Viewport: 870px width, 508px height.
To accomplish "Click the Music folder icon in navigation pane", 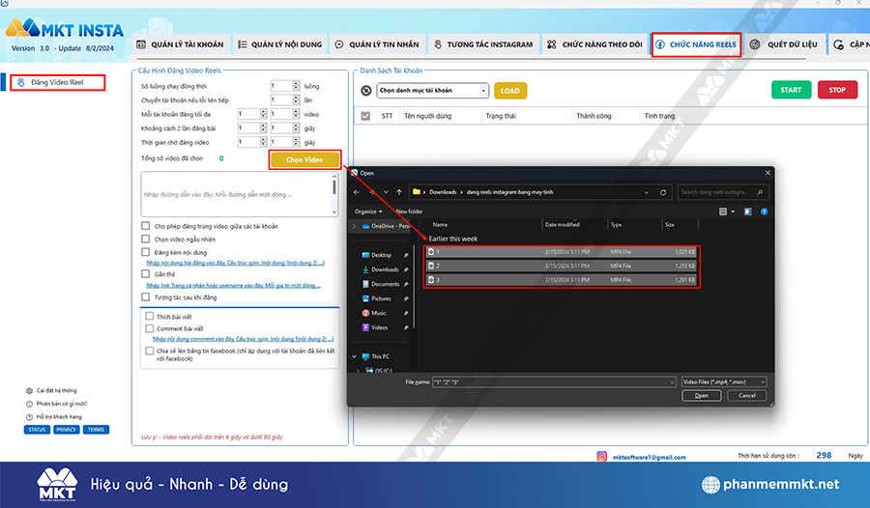I will click(x=365, y=313).
